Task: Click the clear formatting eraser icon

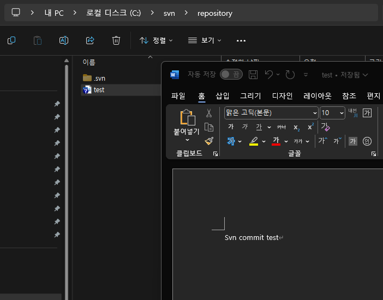Action: point(325,127)
